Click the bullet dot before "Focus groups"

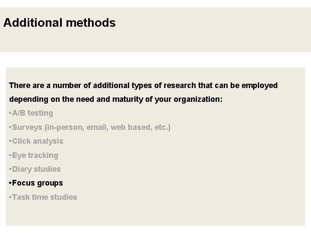[10, 183]
